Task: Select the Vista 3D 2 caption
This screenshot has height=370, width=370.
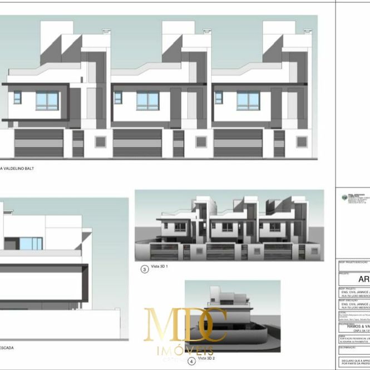Action: [207, 359]
